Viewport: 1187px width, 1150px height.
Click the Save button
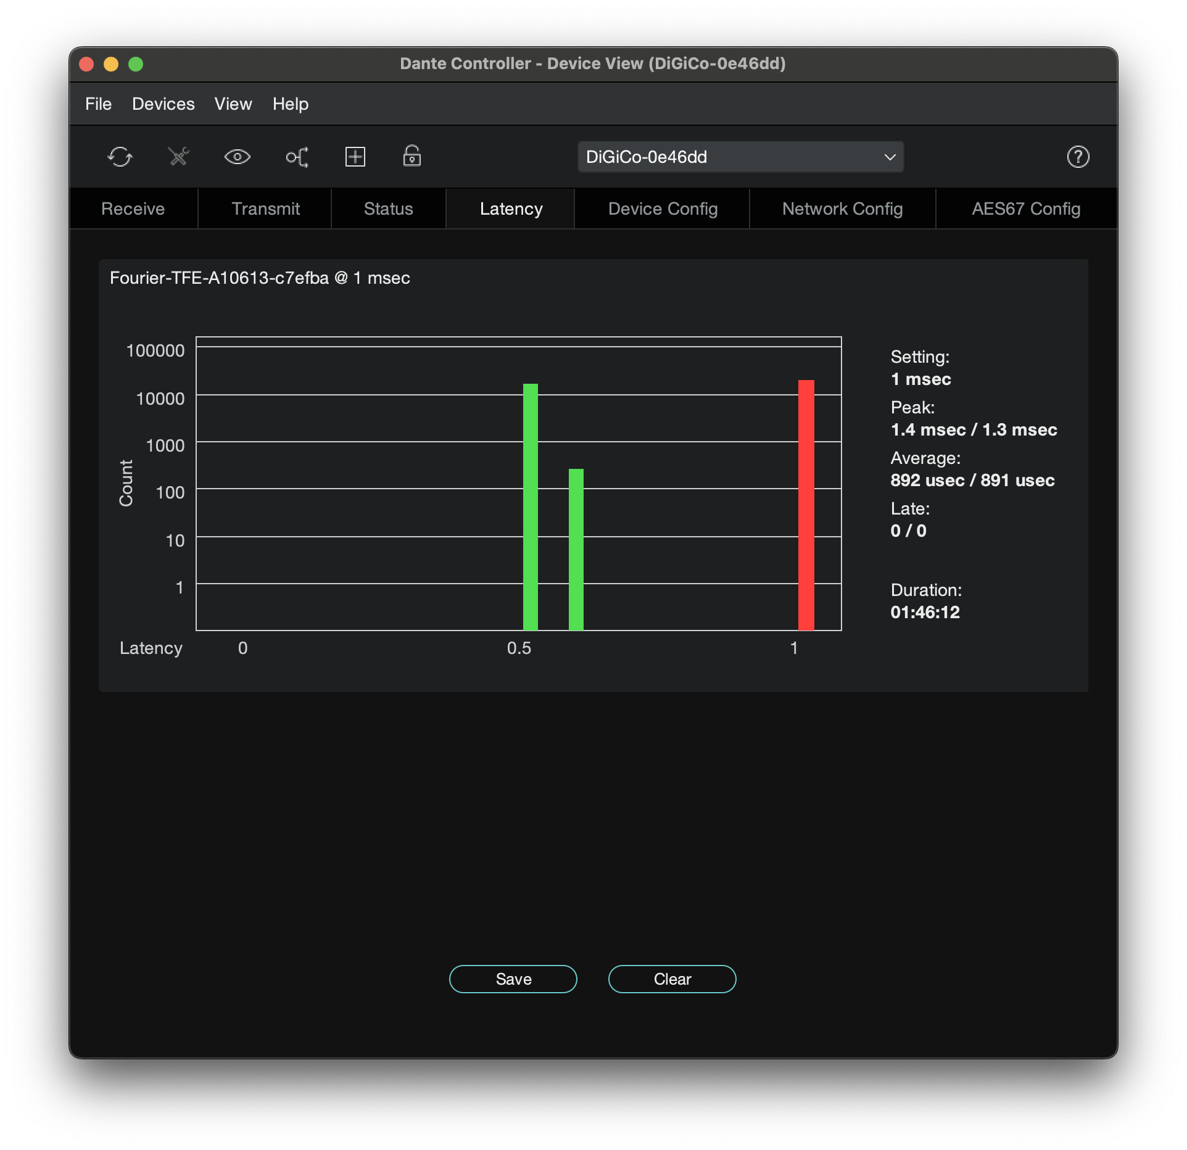click(513, 978)
